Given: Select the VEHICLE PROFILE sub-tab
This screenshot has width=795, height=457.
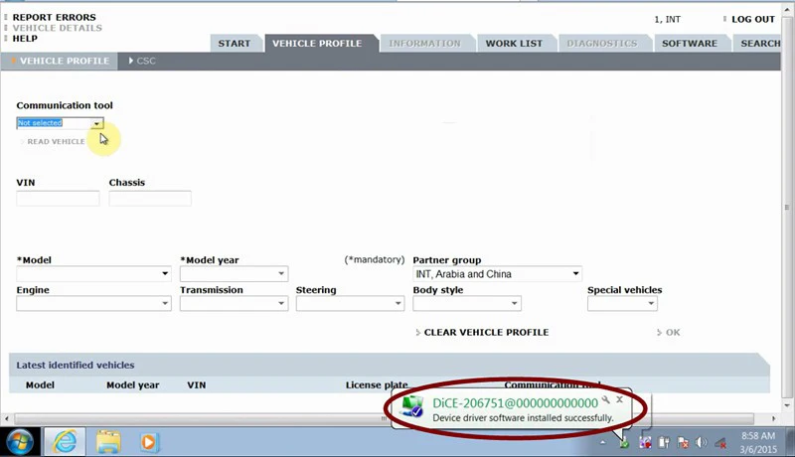Looking at the screenshot, I should pyautogui.click(x=60, y=61).
